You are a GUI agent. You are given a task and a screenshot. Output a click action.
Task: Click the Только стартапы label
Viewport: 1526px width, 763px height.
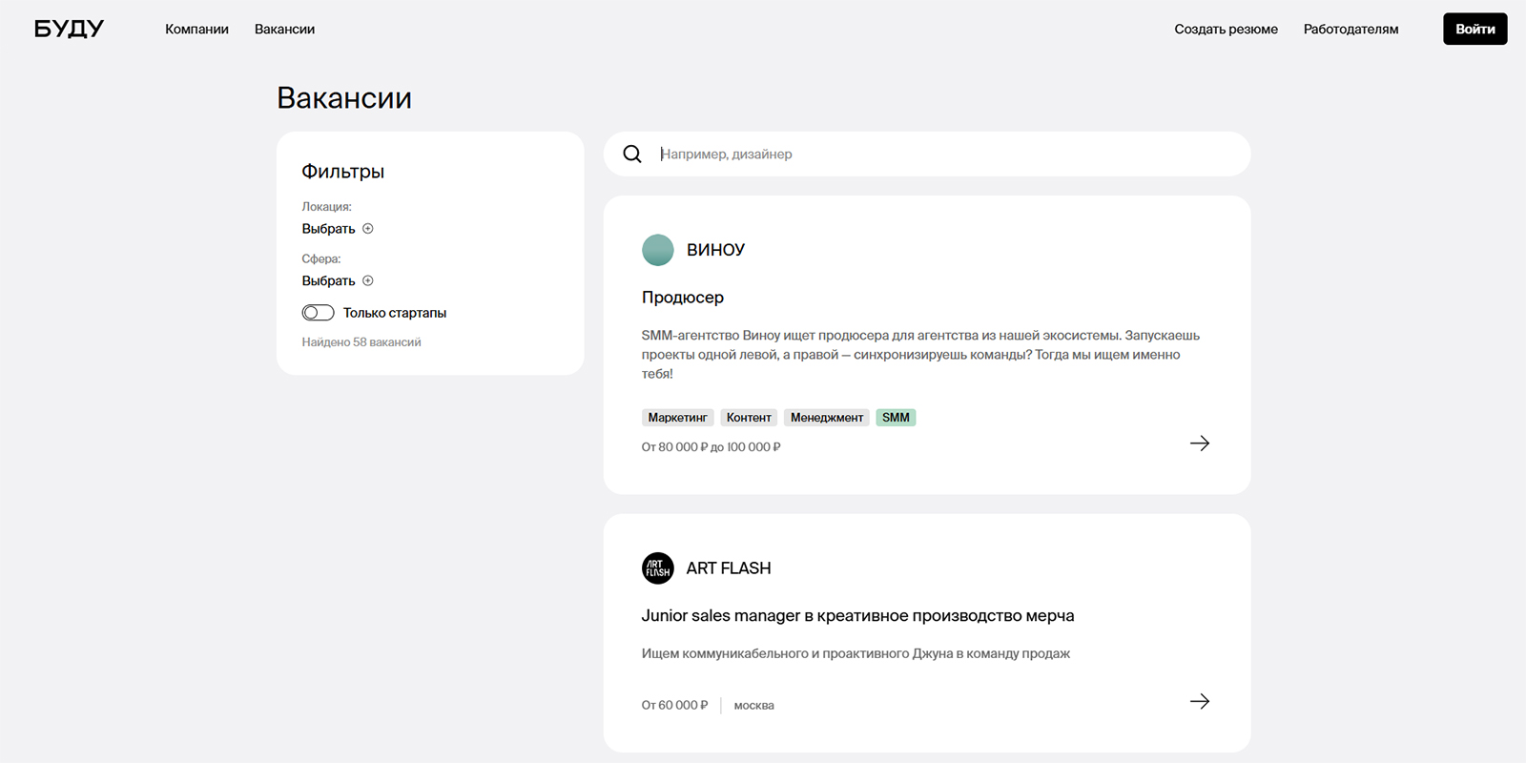point(395,313)
